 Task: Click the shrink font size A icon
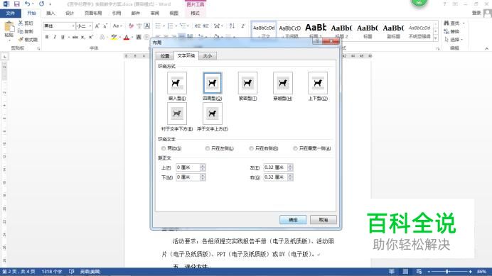tap(105, 26)
